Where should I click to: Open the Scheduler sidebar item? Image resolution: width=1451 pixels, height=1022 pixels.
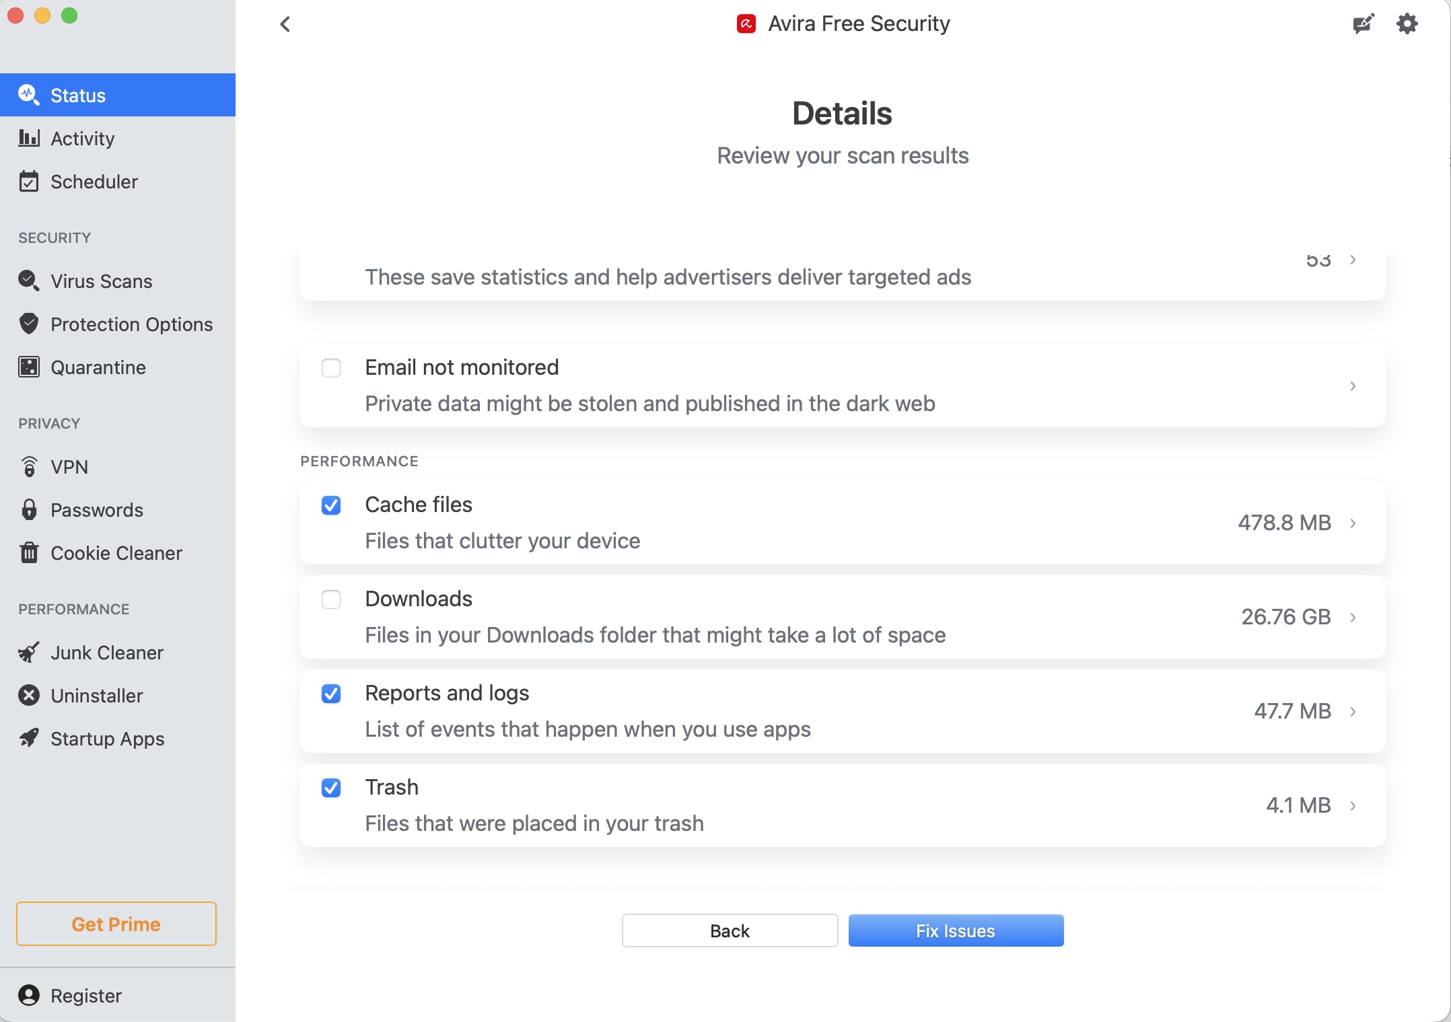coord(94,182)
